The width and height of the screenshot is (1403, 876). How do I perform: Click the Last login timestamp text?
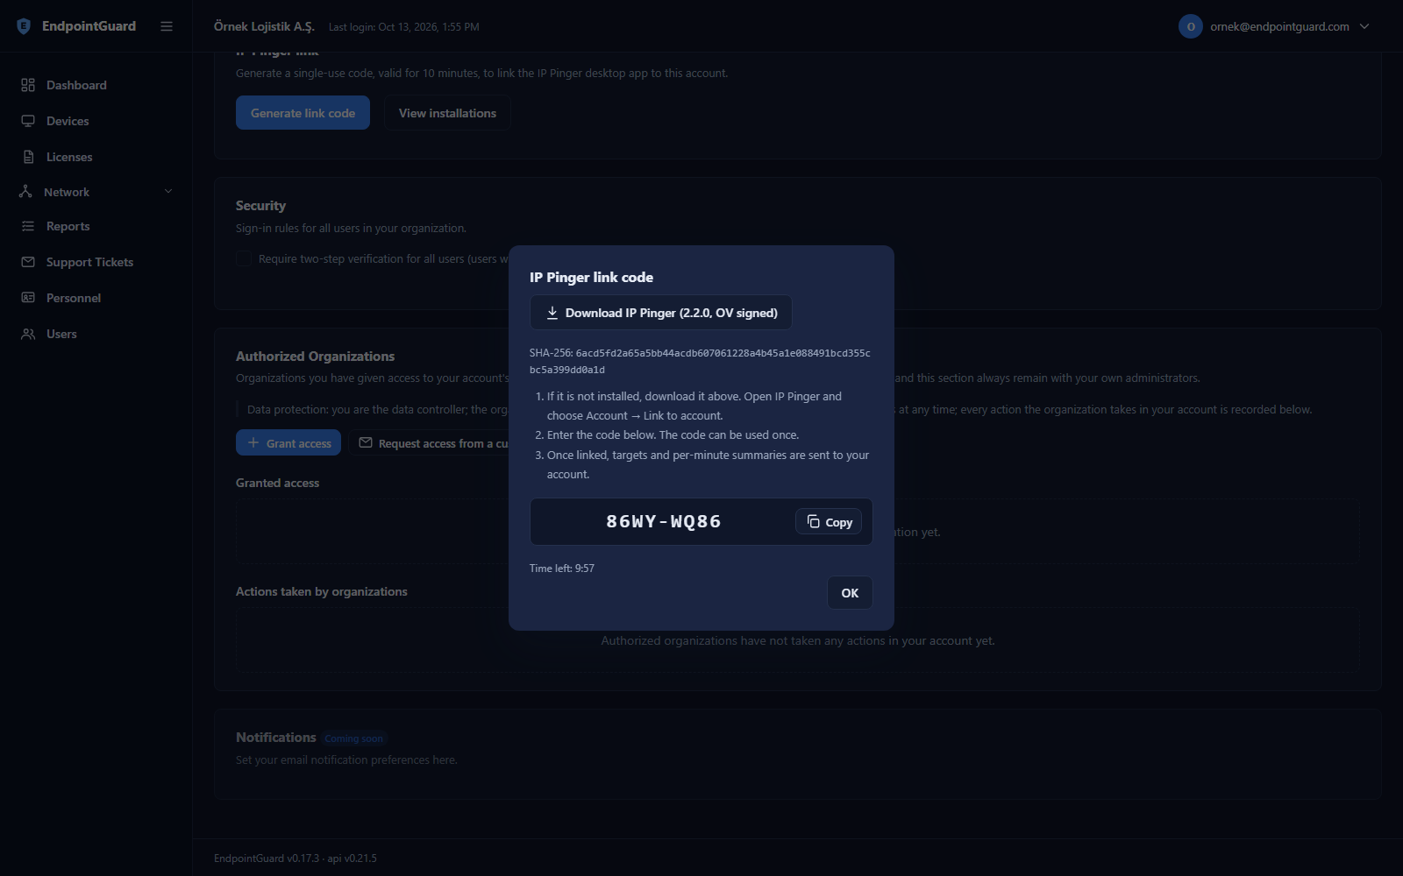[x=404, y=27]
